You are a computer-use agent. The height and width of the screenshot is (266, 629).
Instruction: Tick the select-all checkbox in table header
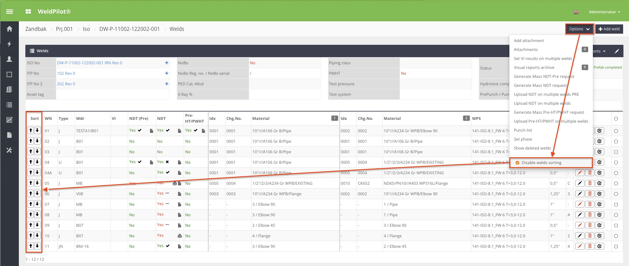(x=616, y=119)
